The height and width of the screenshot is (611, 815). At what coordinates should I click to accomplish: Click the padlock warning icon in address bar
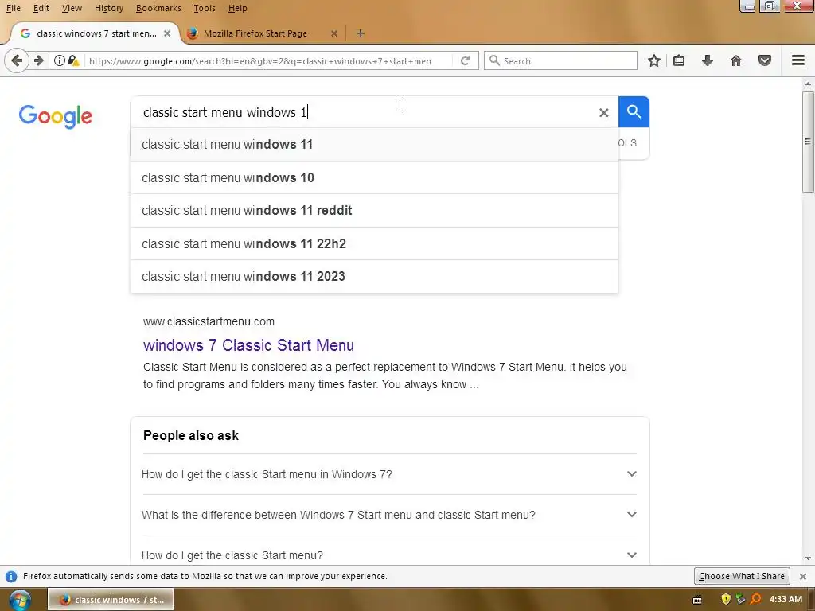tap(74, 60)
